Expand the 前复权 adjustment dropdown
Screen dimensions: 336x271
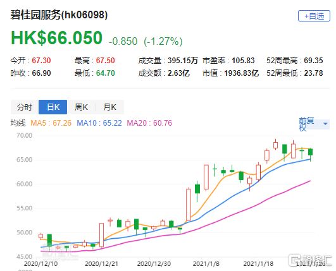point(314,124)
